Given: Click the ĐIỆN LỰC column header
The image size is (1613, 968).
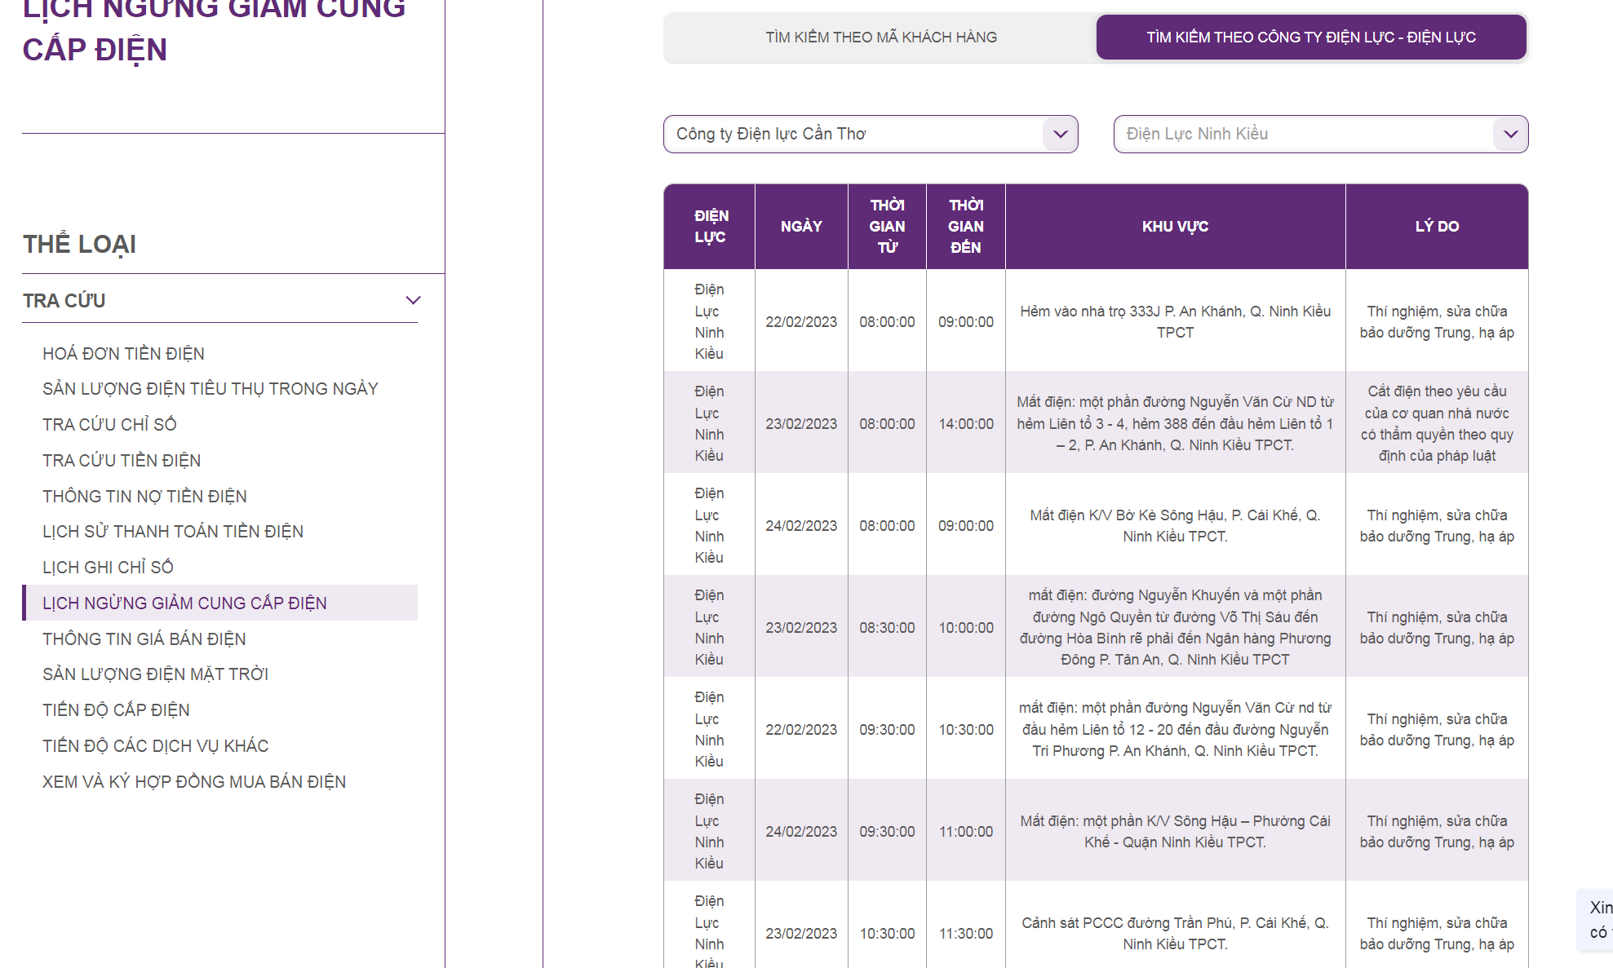Looking at the screenshot, I should pyautogui.click(x=710, y=227).
